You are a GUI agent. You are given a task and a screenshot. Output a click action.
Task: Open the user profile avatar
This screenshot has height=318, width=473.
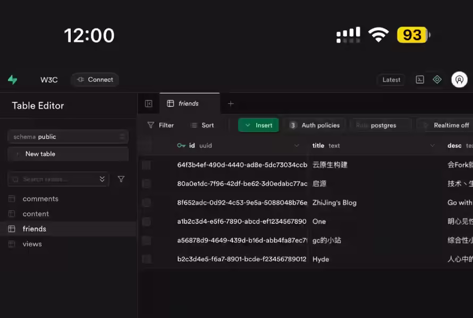(x=459, y=79)
